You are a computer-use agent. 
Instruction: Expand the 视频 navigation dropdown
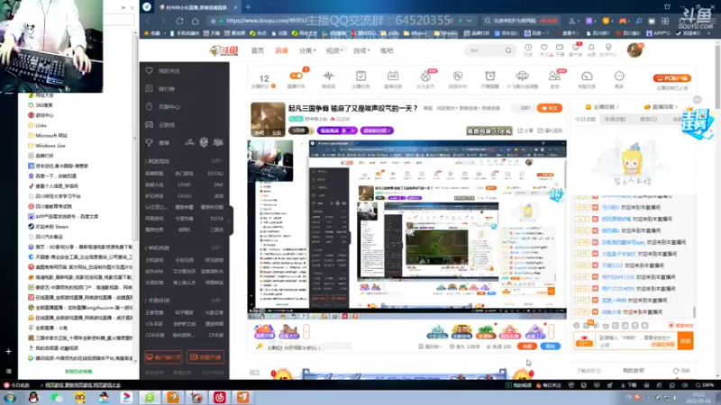[x=334, y=50]
